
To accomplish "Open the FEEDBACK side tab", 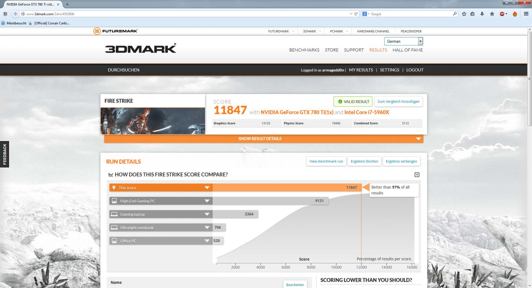I will pyautogui.click(x=4, y=154).
